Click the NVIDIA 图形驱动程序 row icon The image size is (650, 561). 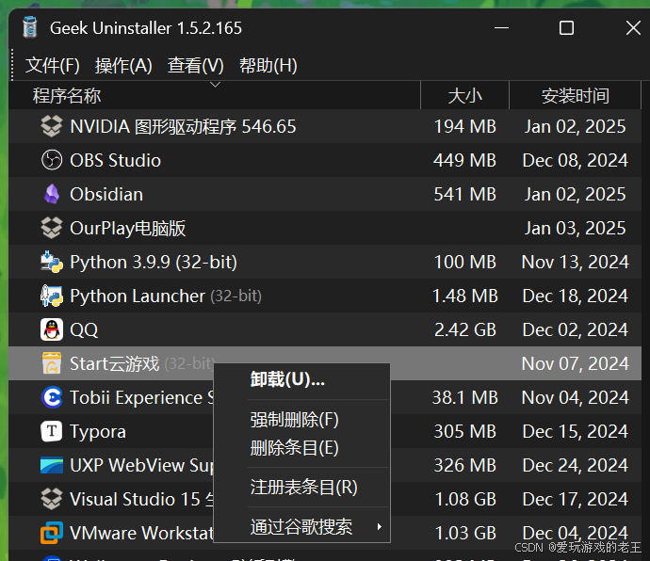click(x=52, y=126)
